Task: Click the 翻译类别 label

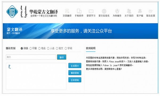Action: tap(11, 48)
